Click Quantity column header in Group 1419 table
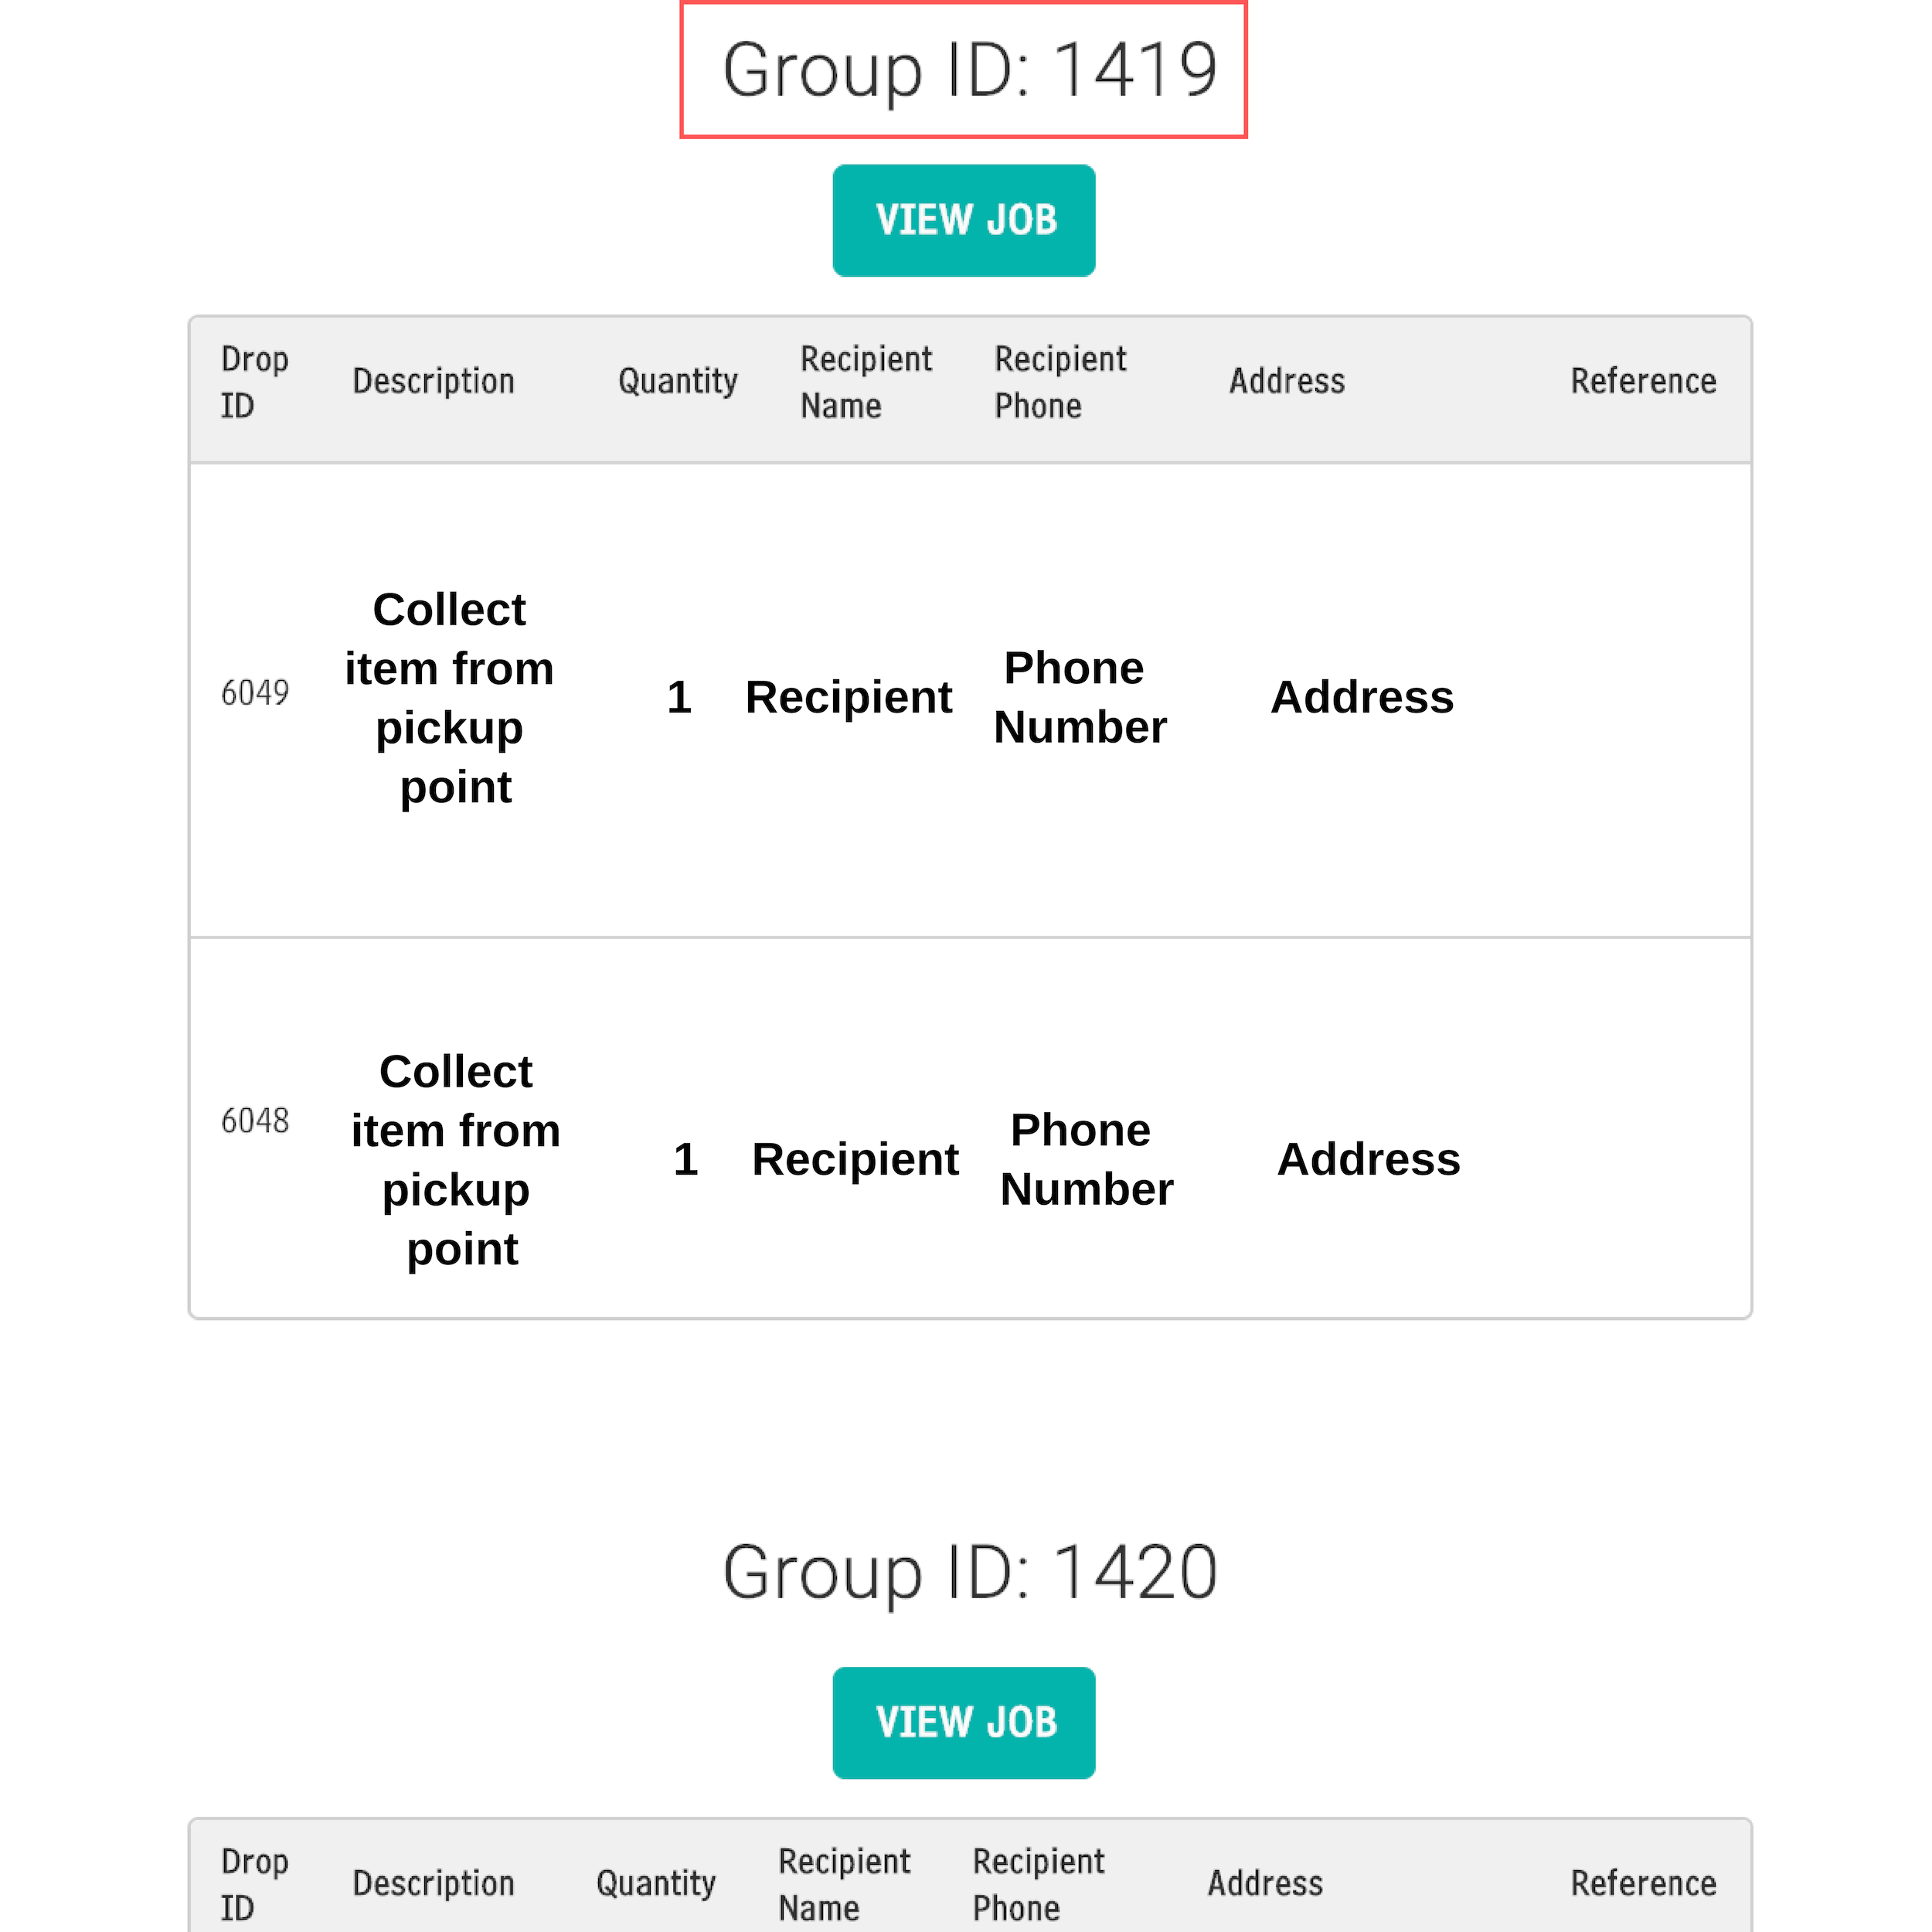The image size is (1932, 1932). click(x=677, y=381)
